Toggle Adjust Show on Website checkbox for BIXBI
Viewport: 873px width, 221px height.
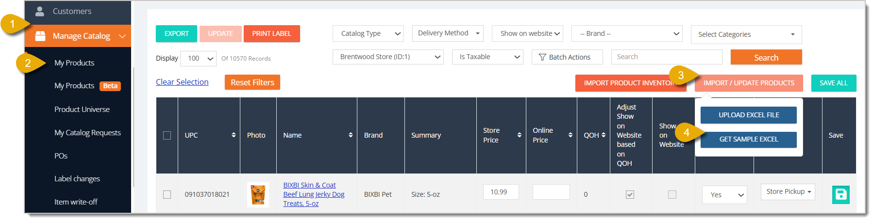630,194
